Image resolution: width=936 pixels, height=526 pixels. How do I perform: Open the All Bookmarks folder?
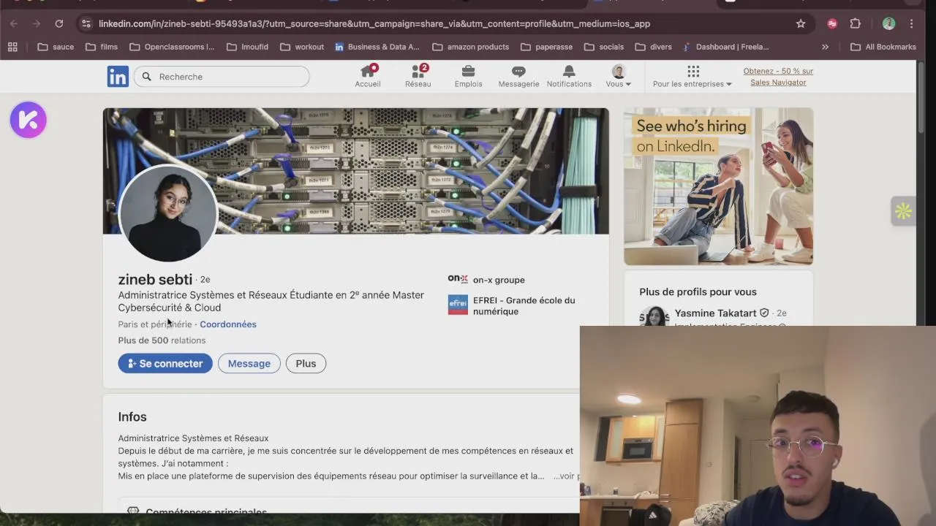[883, 47]
